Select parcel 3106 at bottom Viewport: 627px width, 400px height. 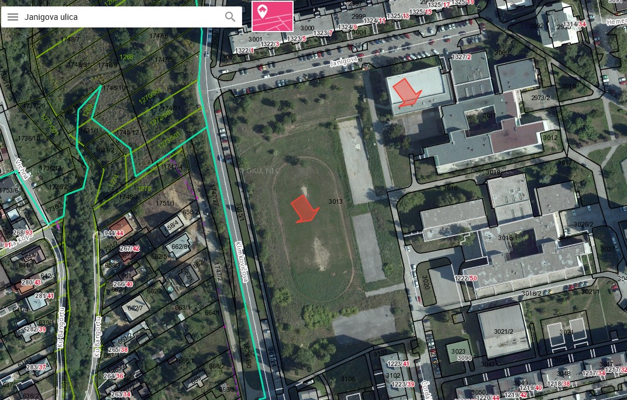pyautogui.click(x=348, y=379)
